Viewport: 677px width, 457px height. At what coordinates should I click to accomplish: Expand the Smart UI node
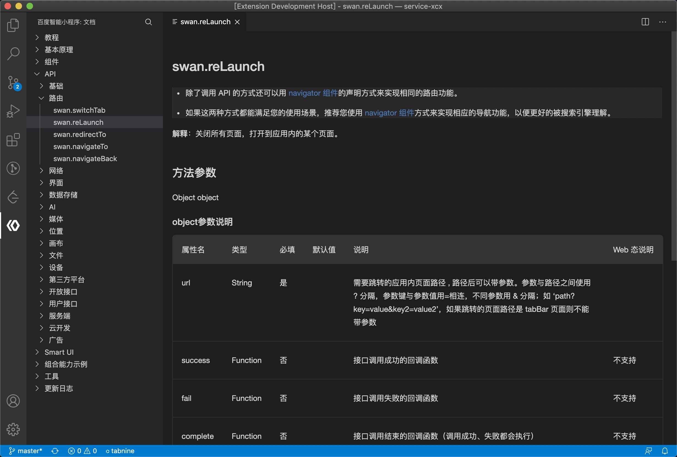pyautogui.click(x=95, y=352)
